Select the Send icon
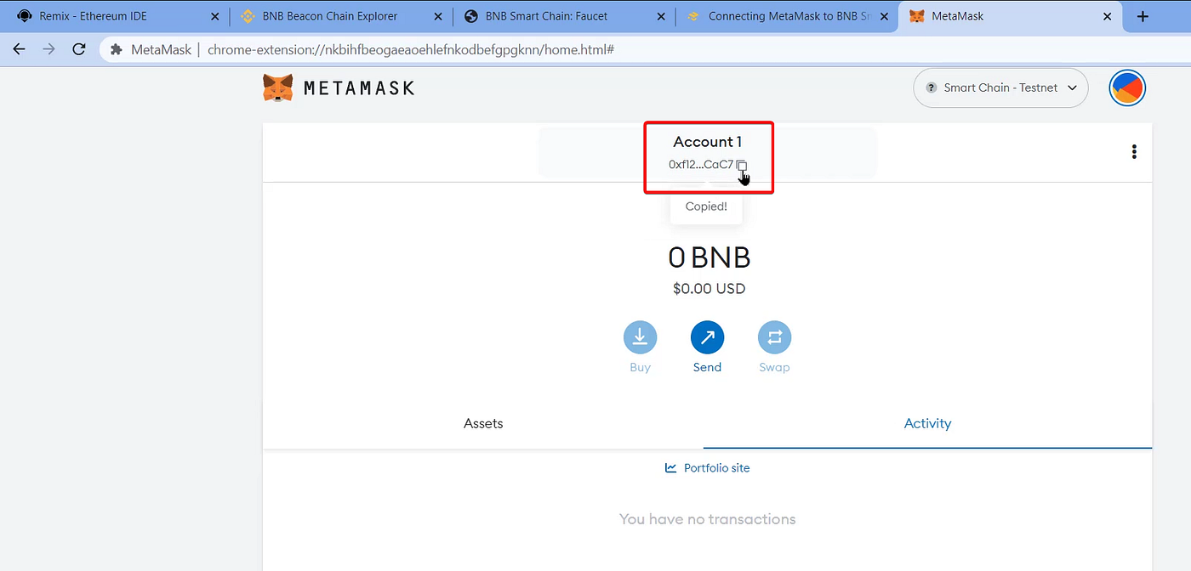 point(707,336)
